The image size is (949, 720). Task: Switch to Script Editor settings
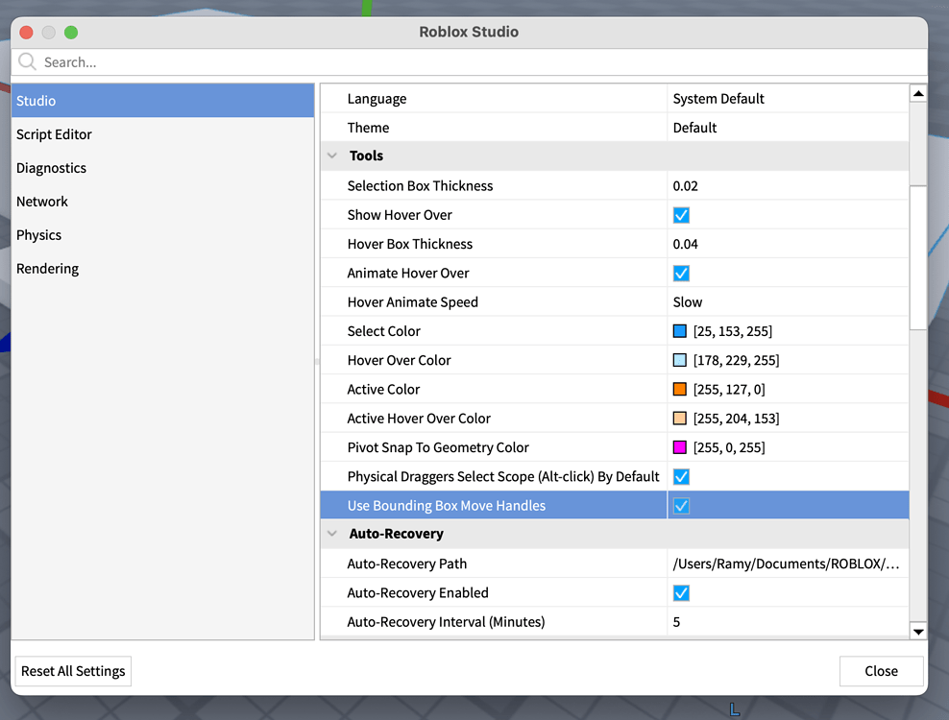coord(54,134)
